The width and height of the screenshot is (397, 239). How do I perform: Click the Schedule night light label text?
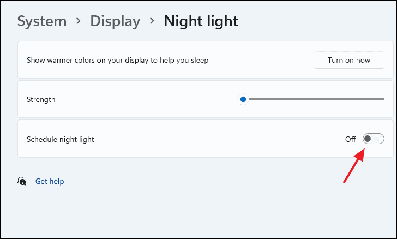pyautogui.click(x=61, y=139)
